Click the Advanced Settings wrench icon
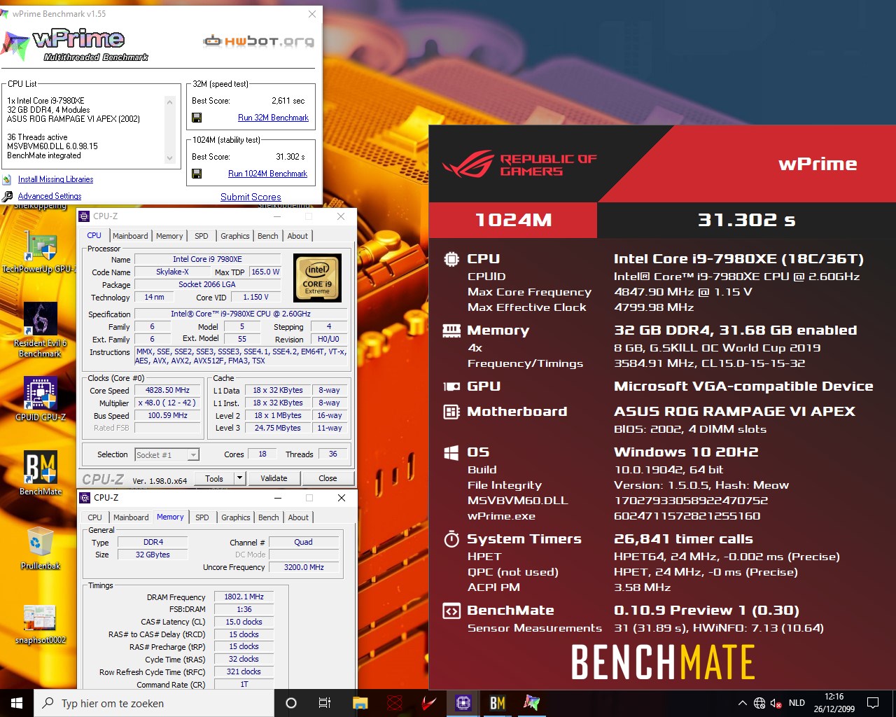 point(7,196)
